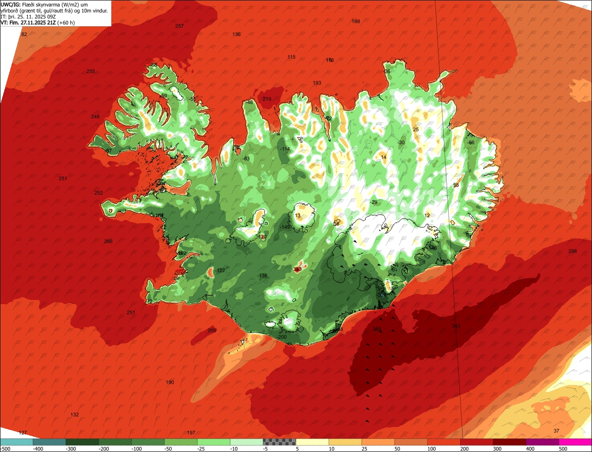Select the purple 400 to 500 legend swatch

pyautogui.click(x=542, y=442)
